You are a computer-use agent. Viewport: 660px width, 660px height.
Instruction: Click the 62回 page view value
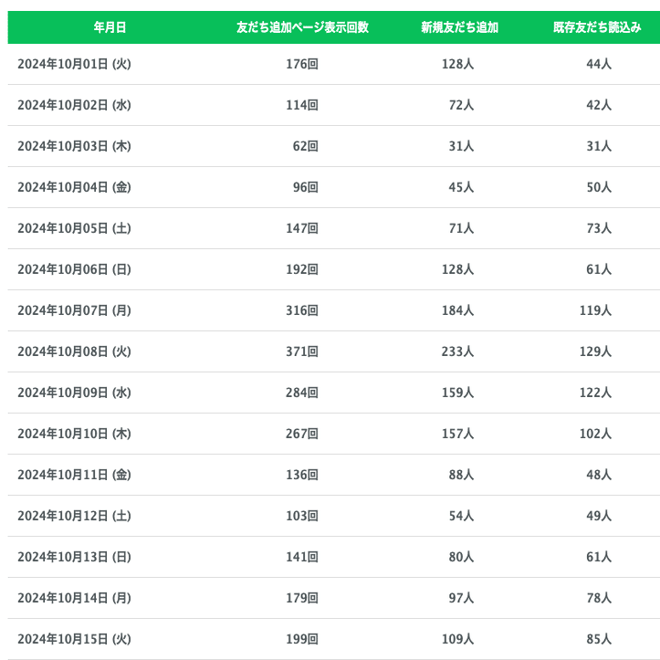click(x=305, y=146)
